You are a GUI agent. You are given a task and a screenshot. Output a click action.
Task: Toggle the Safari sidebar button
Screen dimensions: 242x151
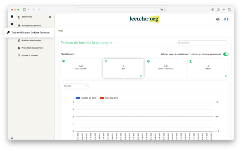pyautogui.click(x=25, y=9)
